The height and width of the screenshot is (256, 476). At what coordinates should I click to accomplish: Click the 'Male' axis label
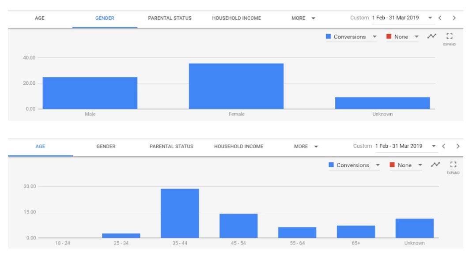pos(90,114)
